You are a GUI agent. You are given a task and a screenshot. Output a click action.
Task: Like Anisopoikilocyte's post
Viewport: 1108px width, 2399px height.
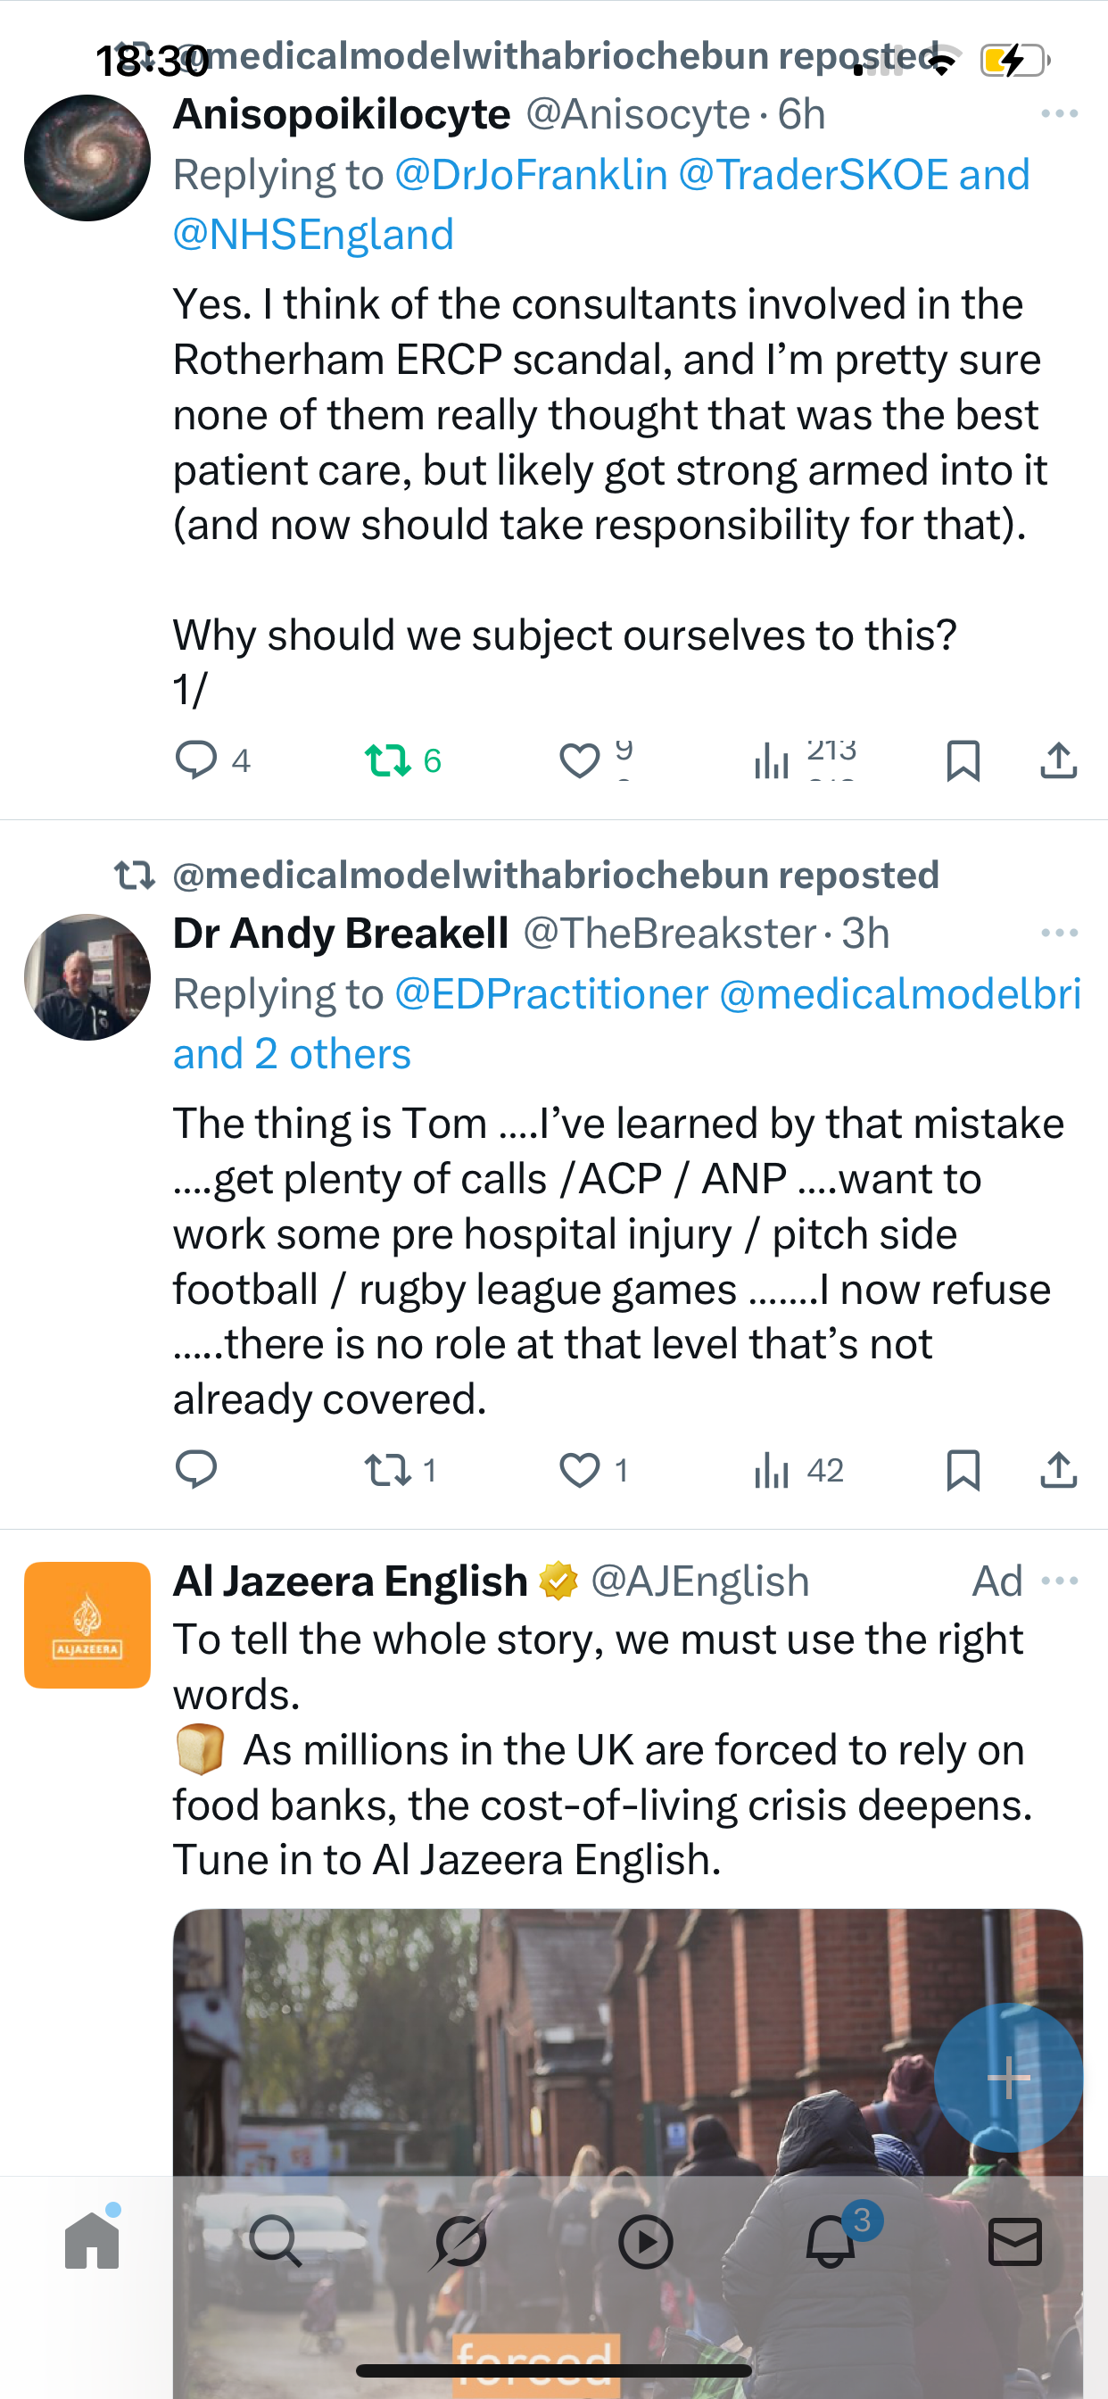click(x=579, y=760)
